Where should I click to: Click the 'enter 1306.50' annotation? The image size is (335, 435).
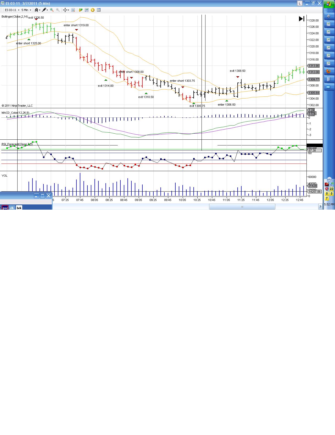pyautogui.click(x=227, y=105)
